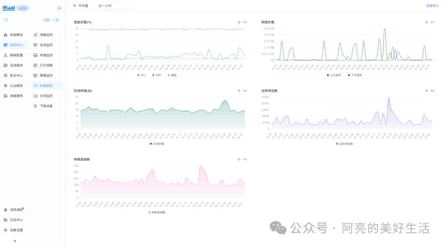This screenshot has height=246, width=444.
Task: Click the width-expand icon on 网络负载 chart
Action: click(432, 22)
